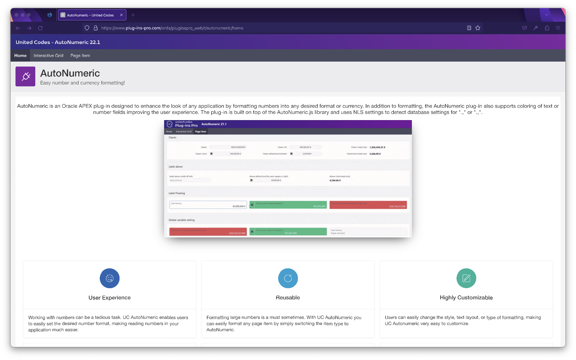Click the AutoNumeric intro paragraph text

pos(288,109)
